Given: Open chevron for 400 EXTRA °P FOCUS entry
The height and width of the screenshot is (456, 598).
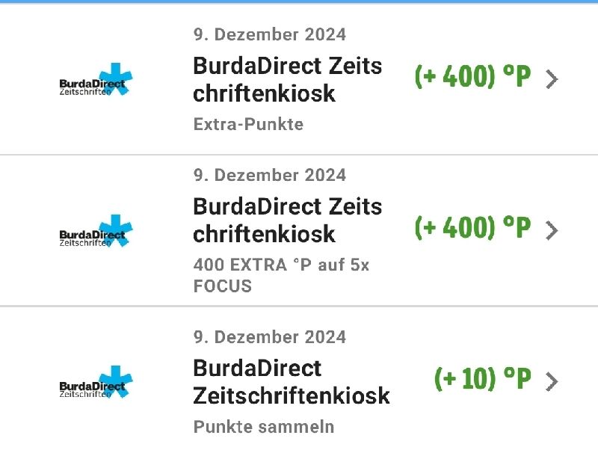Looking at the screenshot, I should (552, 231).
